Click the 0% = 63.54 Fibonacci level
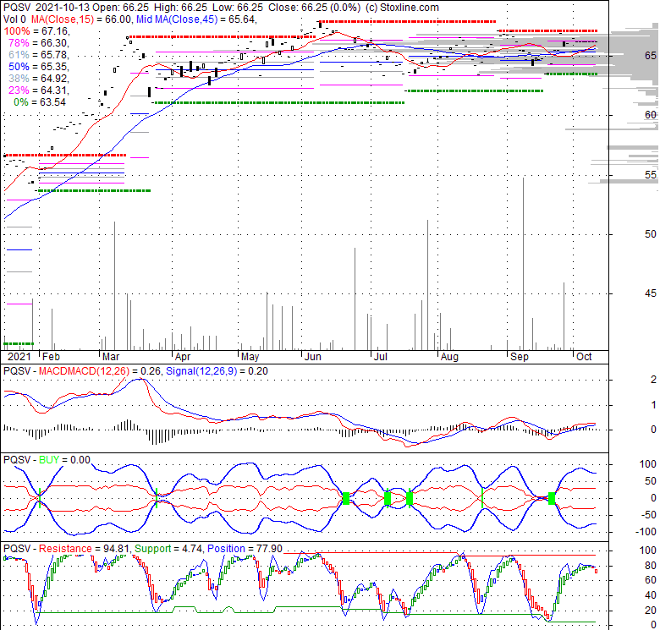660x630 pixels. pyautogui.click(x=40, y=101)
